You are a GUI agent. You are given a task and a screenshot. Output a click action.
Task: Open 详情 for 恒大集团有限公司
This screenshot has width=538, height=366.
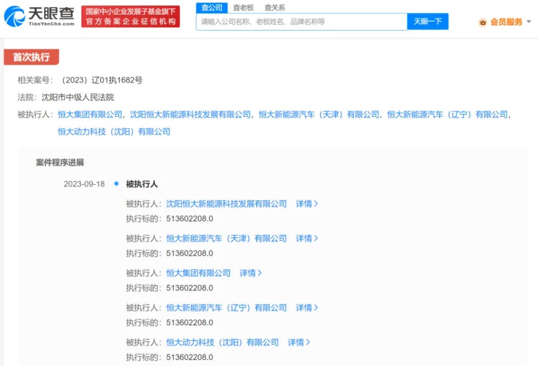pyautogui.click(x=251, y=273)
